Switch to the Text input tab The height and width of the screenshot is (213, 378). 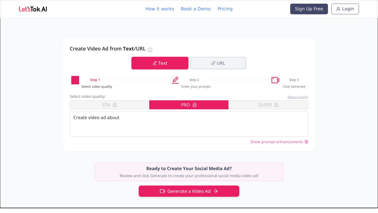click(x=160, y=63)
